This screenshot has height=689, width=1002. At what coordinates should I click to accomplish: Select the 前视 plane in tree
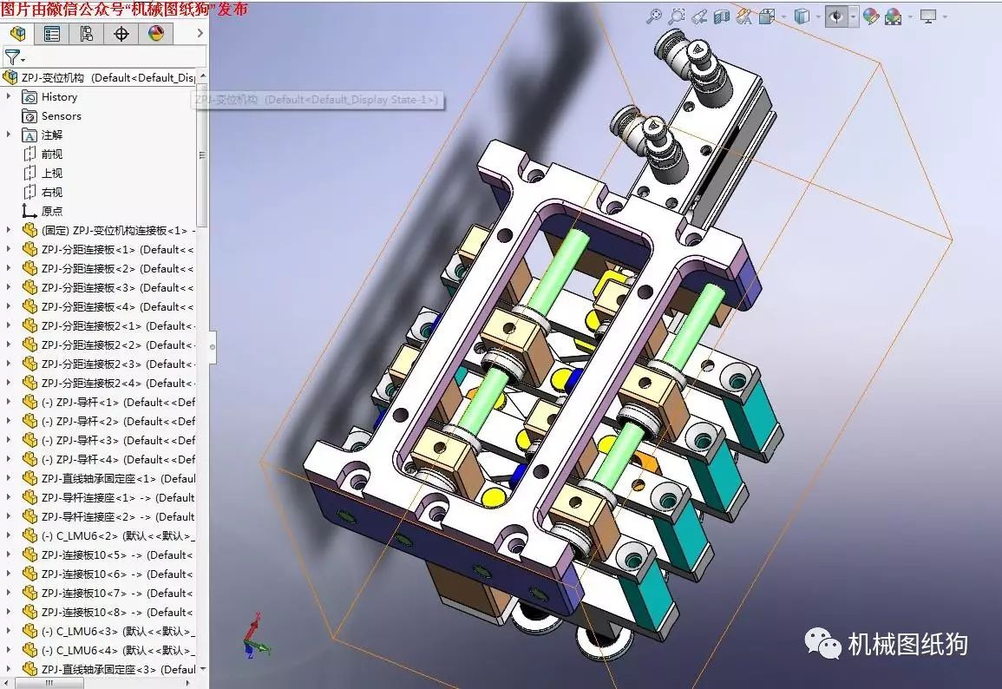[x=51, y=154]
